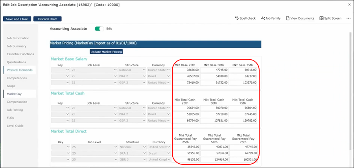Click the Save and Close button
This screenshot has height=168, width=354.
17,19
